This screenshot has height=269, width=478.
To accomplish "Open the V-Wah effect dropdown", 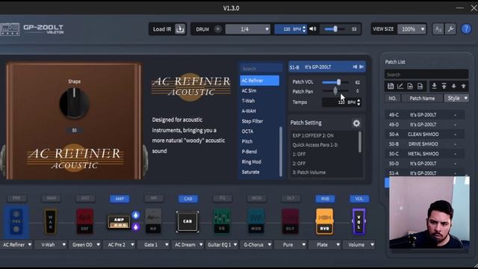I will 51,244.
